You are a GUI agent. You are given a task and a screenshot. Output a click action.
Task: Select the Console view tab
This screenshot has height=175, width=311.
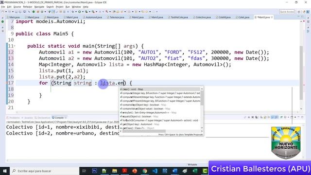pos(59,118)
